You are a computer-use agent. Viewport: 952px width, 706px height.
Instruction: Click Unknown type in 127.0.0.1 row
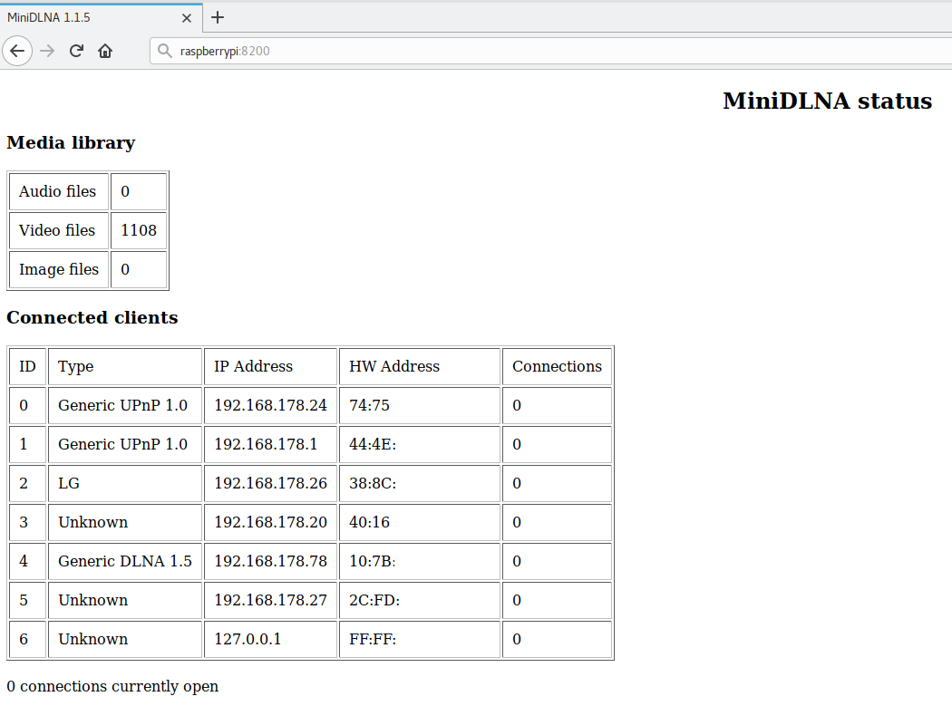[124, 639]
